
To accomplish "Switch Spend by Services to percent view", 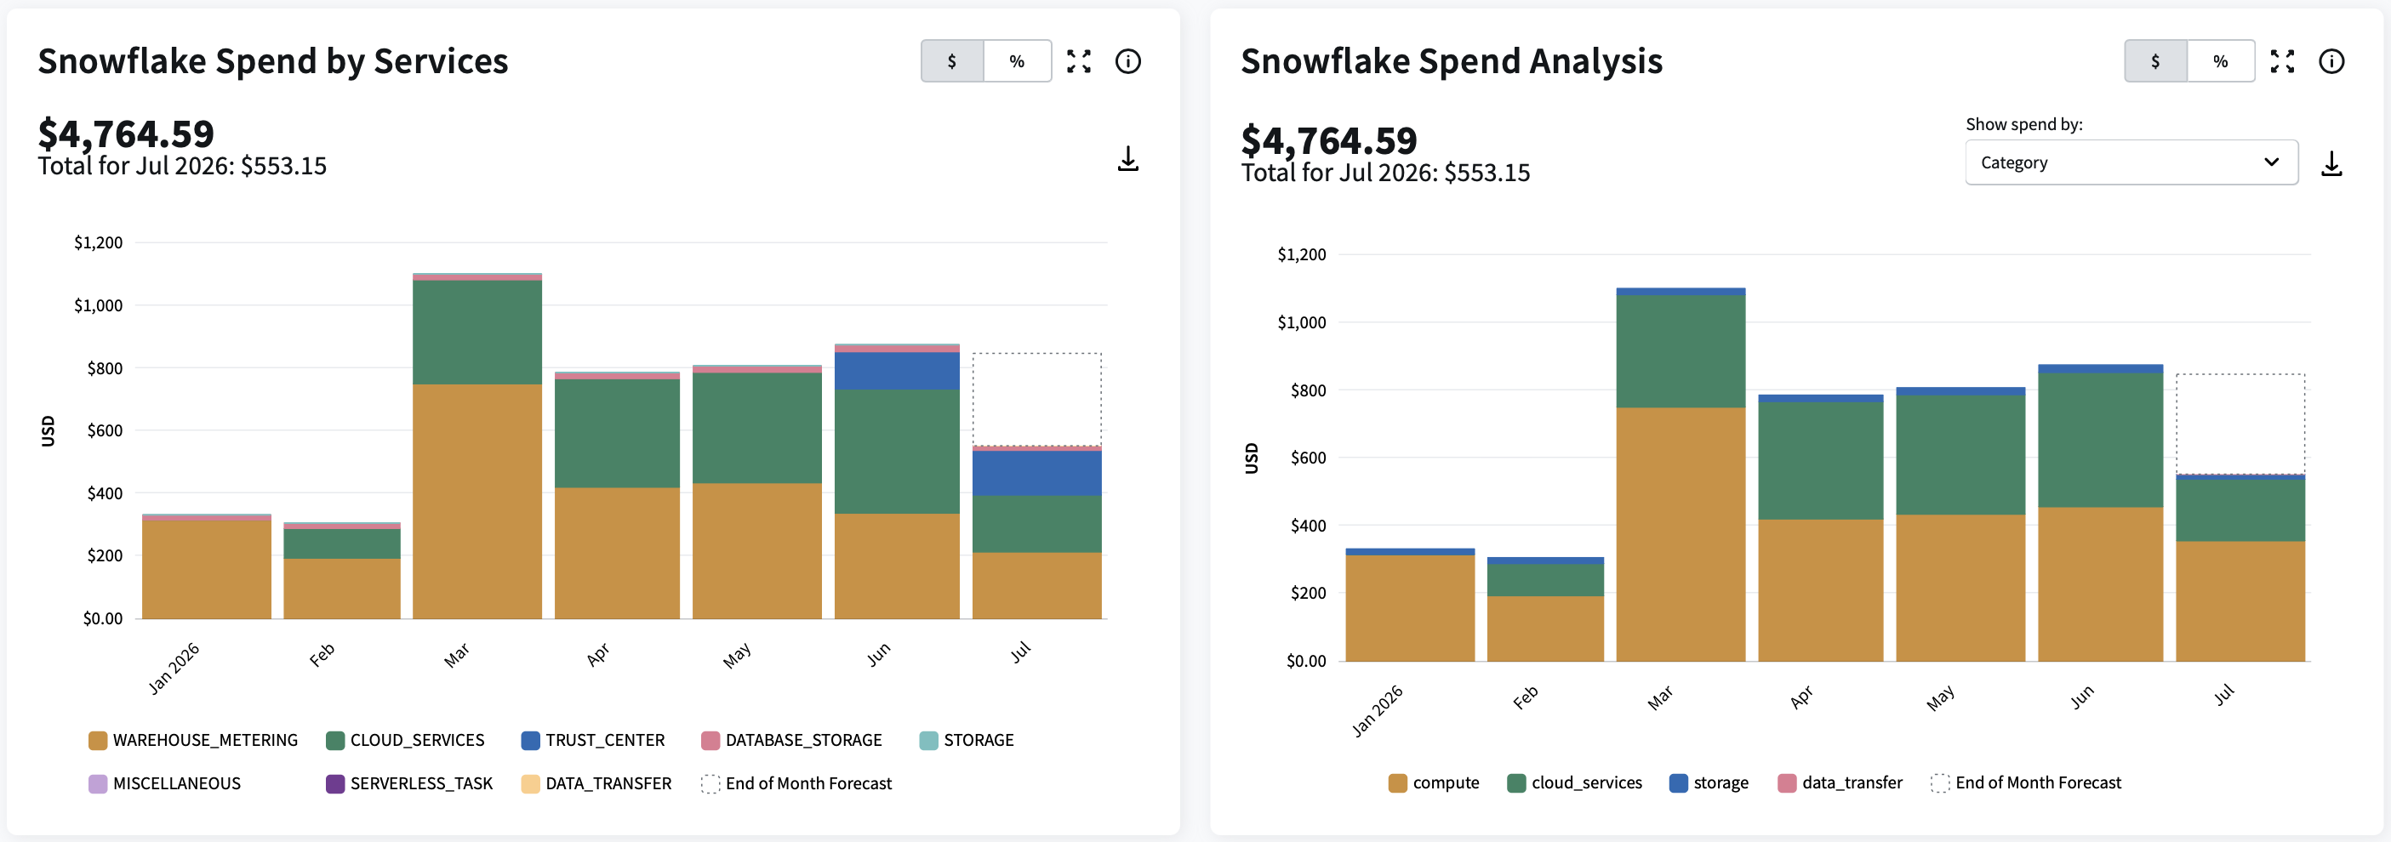I will pyautogui.click(x=1018, y=61).
